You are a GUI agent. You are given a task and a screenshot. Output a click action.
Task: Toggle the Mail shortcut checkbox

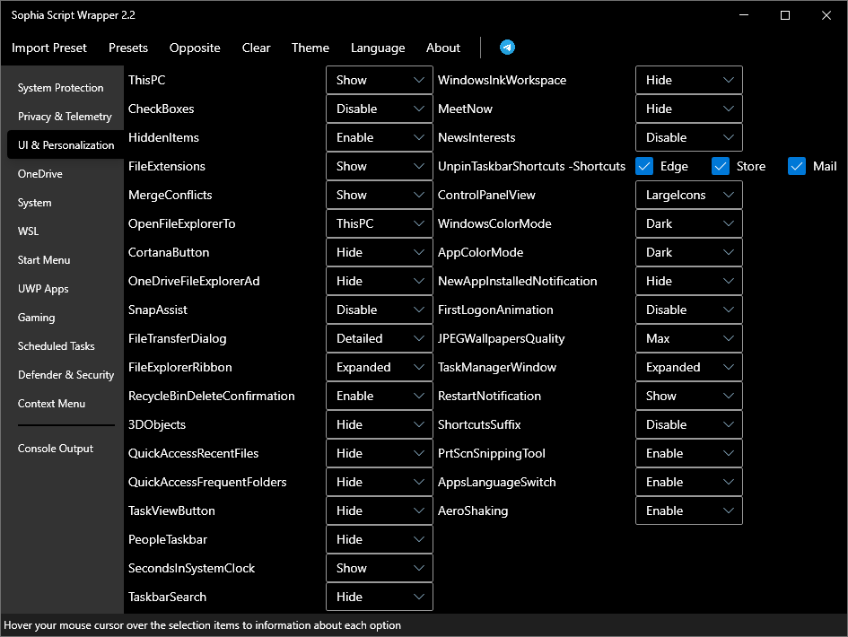(797, 166)
